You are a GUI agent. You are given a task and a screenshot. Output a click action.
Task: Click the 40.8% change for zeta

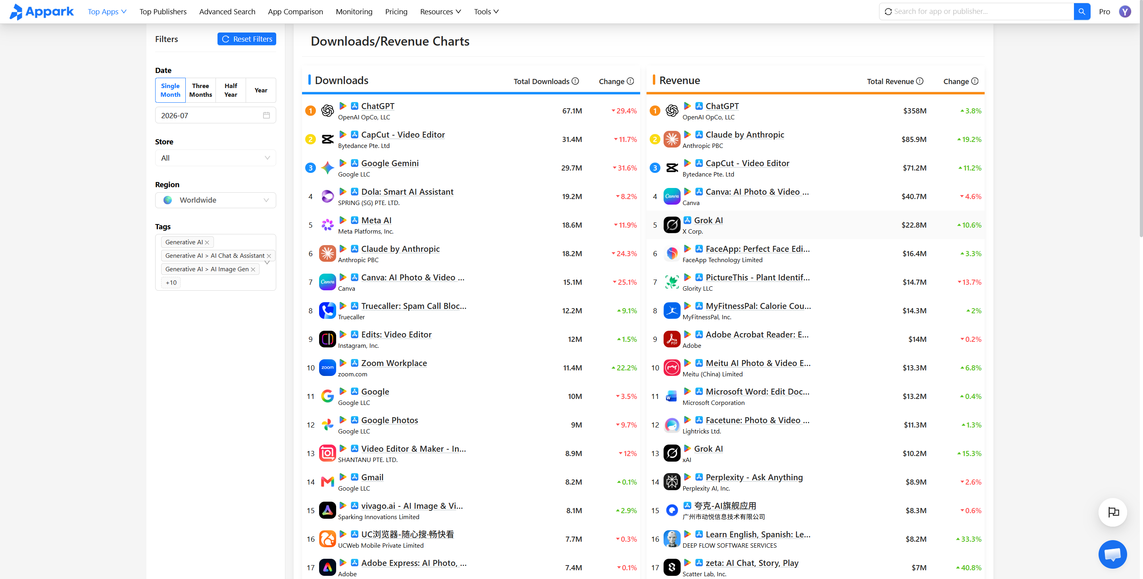(x=969, y=567)
